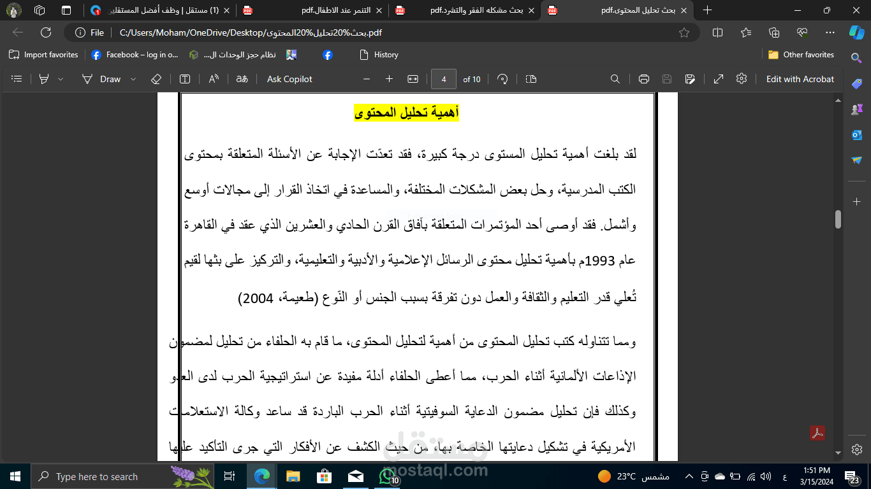Click the floating Adobe Acrobat icon
Screen dimensions: 871x489
[x=817, y=433]
